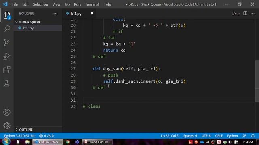The width and height of the screenshot is (259, 145).
Task: Run the Python file with play icon
Action: [234, 13]
